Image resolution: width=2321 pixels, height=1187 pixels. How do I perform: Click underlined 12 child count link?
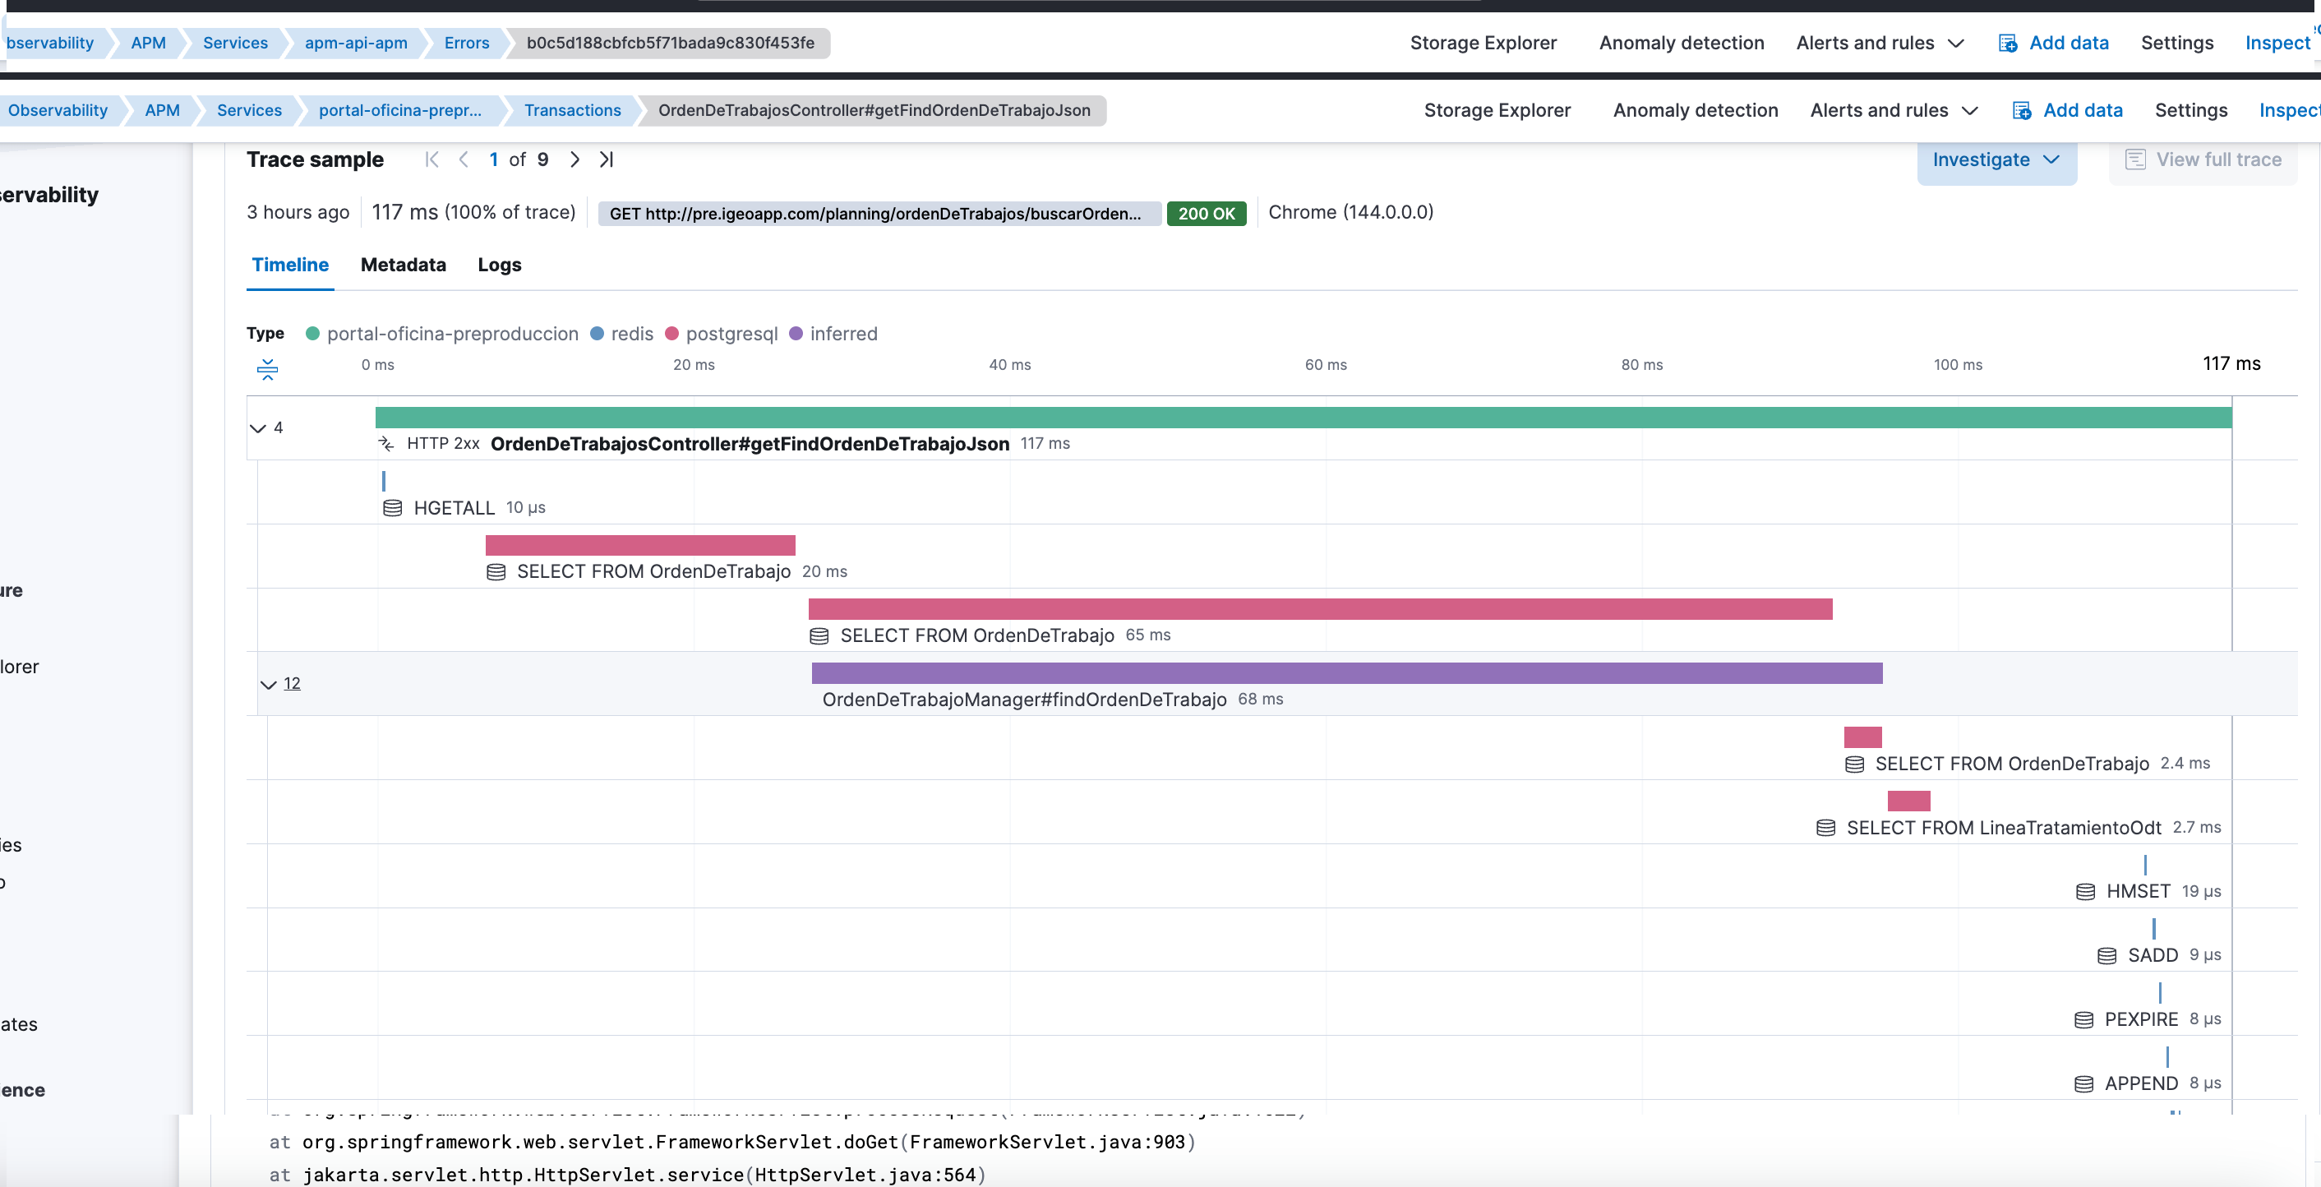(292, 684)
